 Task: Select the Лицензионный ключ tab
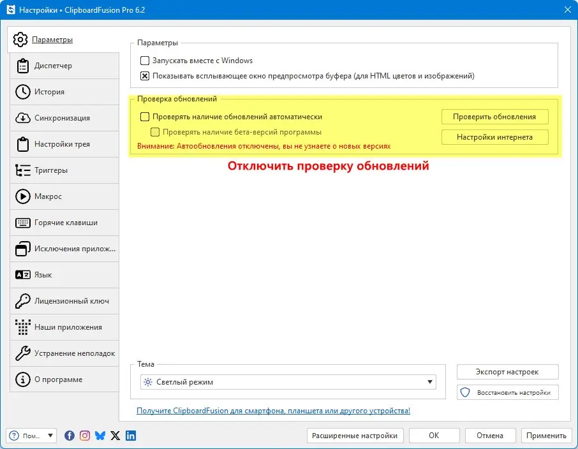tap(64, 301)
